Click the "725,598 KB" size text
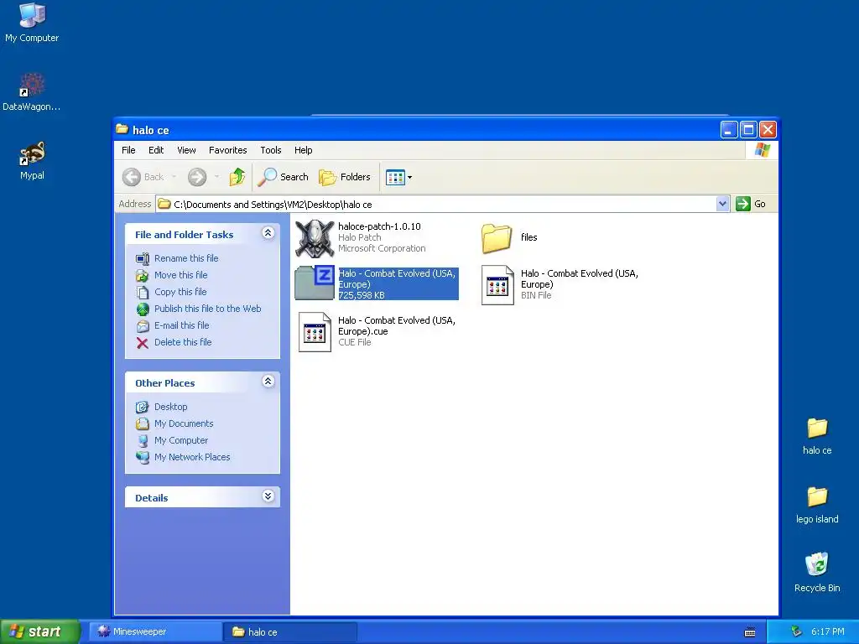 pos(362,295)
